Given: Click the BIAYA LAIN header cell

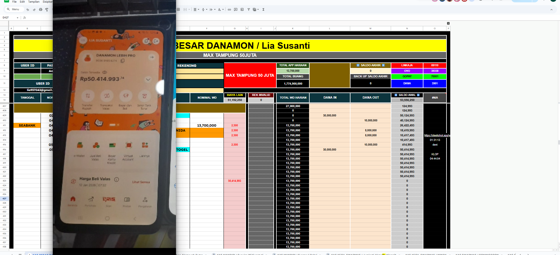Looking at the screenshot, I should coord(235,95).
